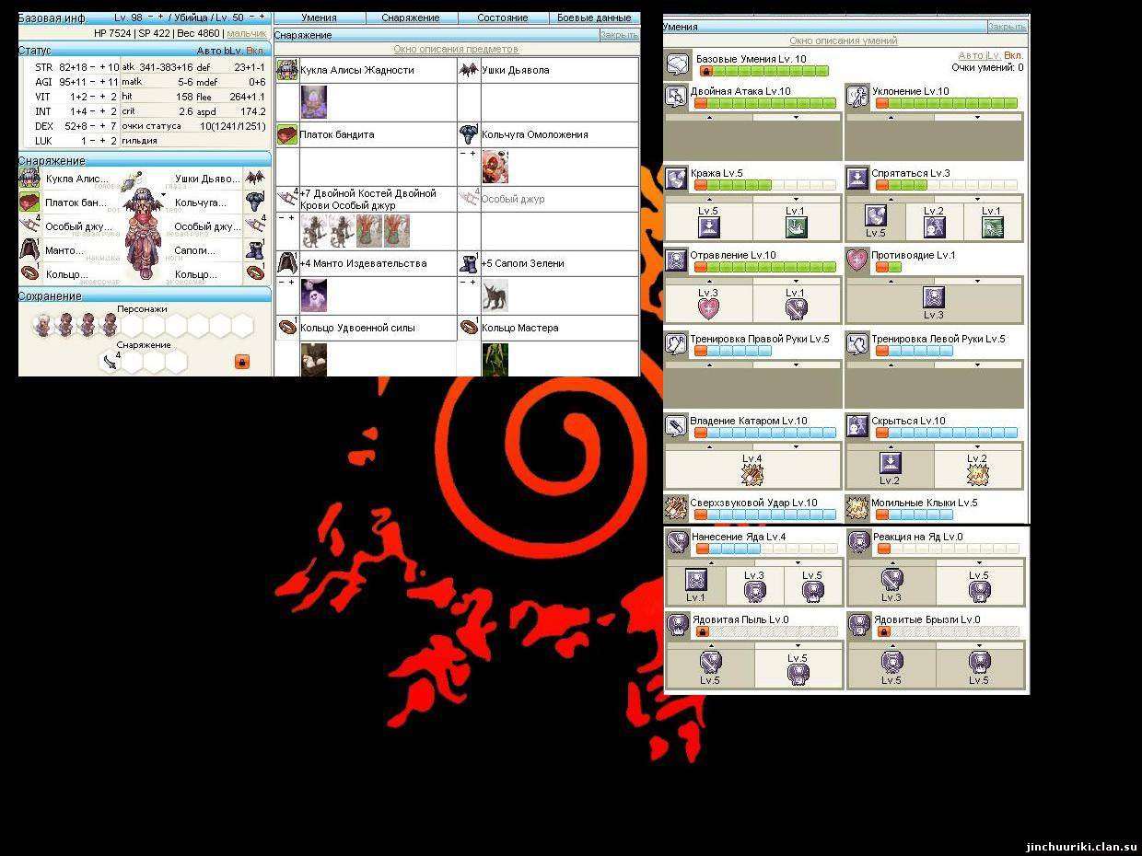1142x856 pixels.
Task: Expand the down arrow under Скрыться skill
Action: pos(979,447)
